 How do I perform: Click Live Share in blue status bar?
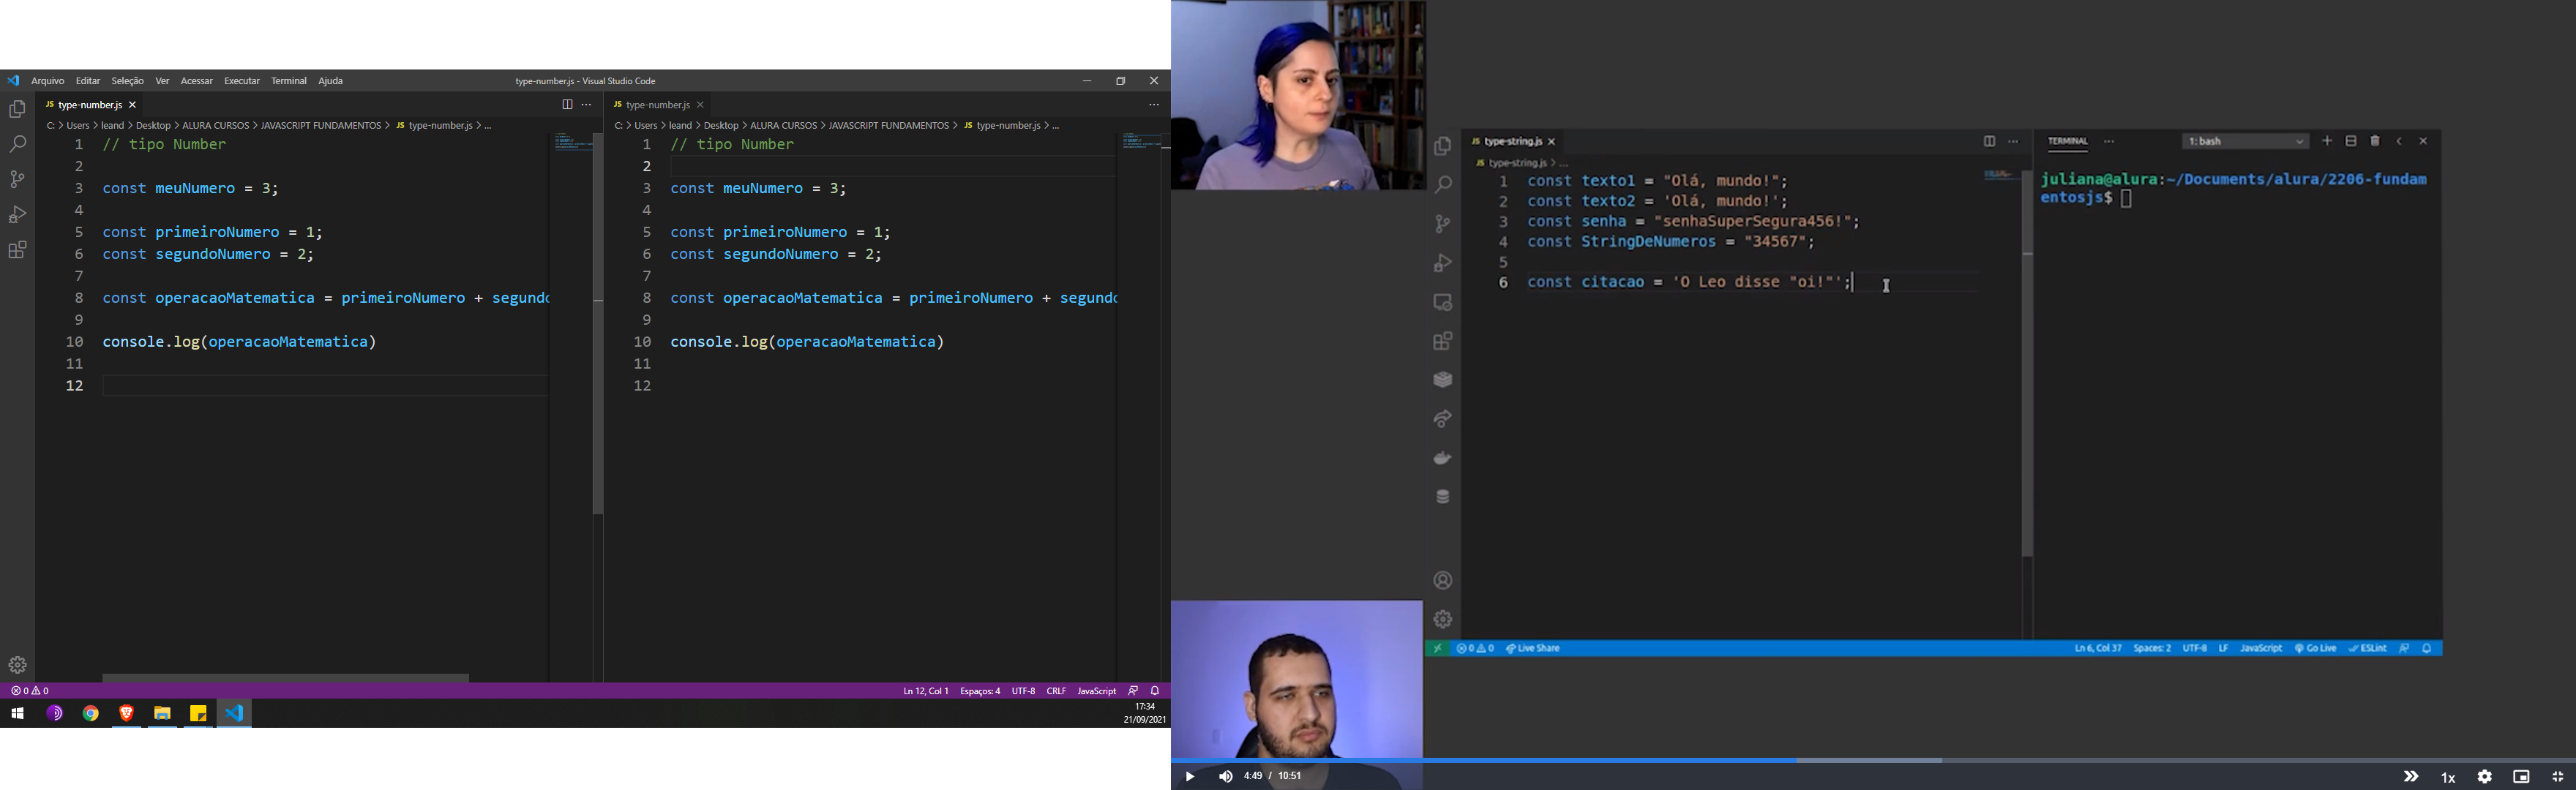1533,648
